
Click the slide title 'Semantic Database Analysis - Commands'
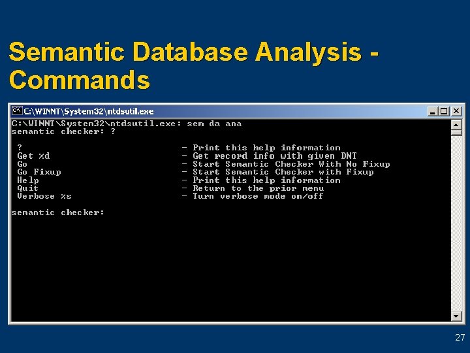point(194,65)
